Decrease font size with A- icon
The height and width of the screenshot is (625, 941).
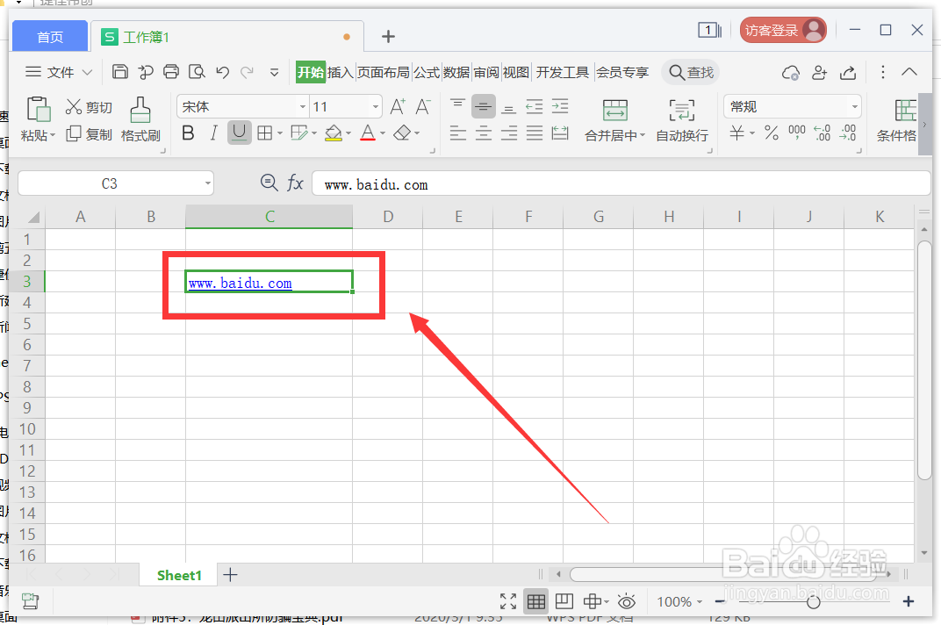tap(423, 107)
